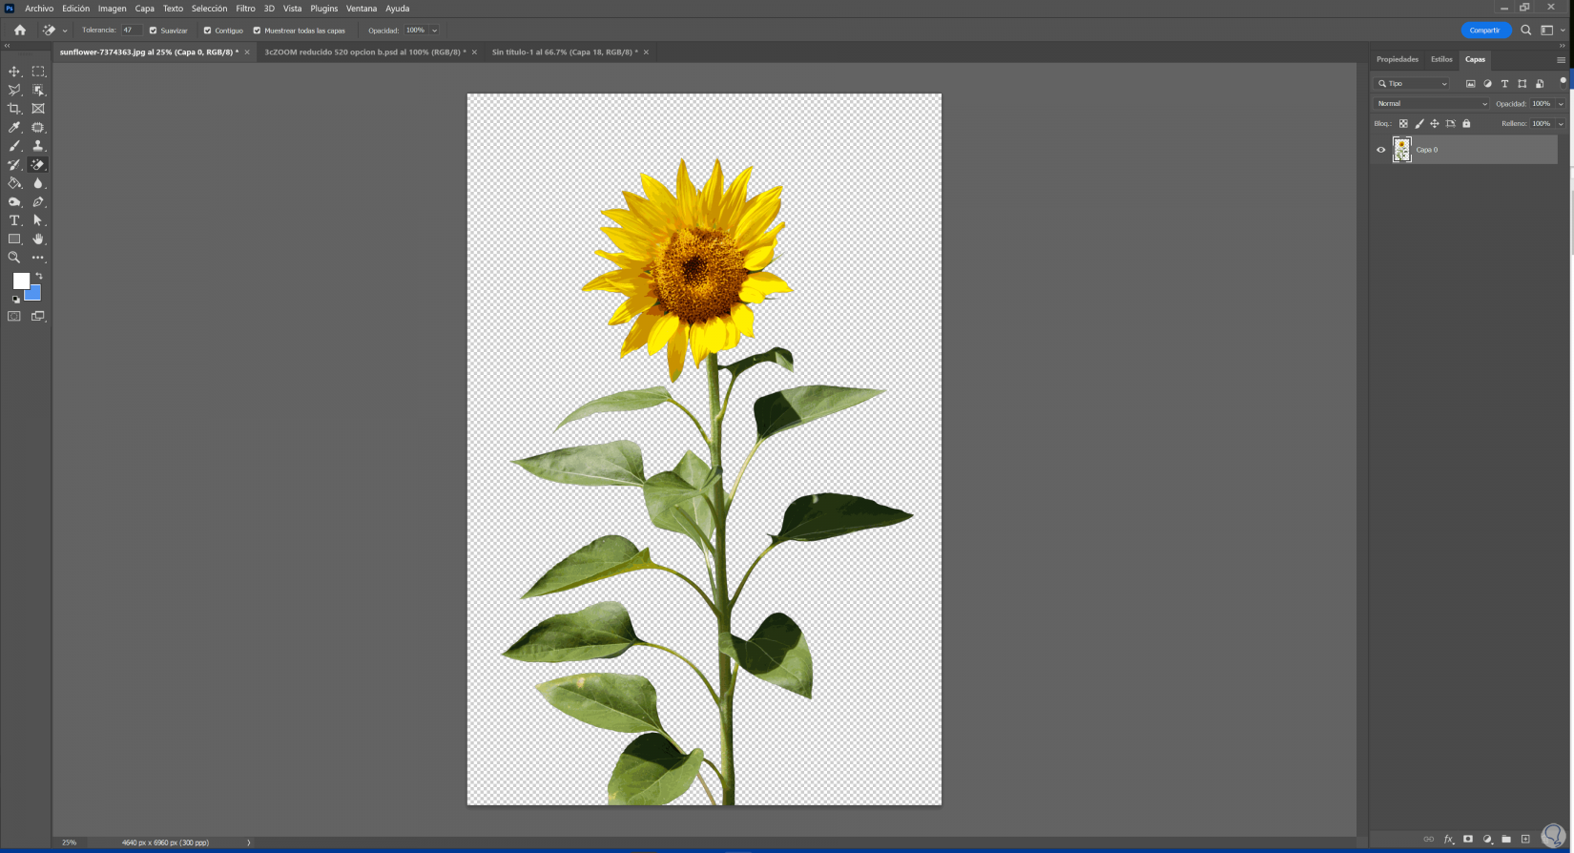
Task: Hide layer Capa 0 with eye icon
Action: [x=1380, y=150]
